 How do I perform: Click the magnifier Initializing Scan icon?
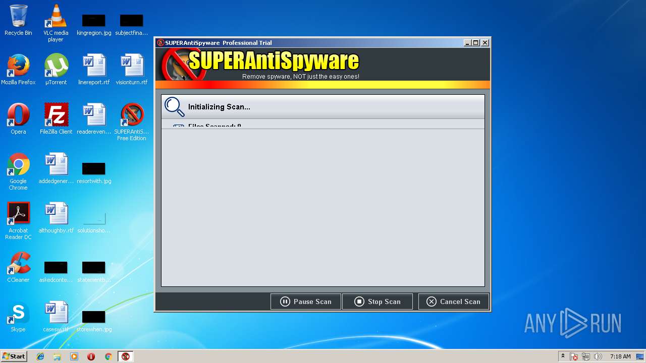point(175,107)
